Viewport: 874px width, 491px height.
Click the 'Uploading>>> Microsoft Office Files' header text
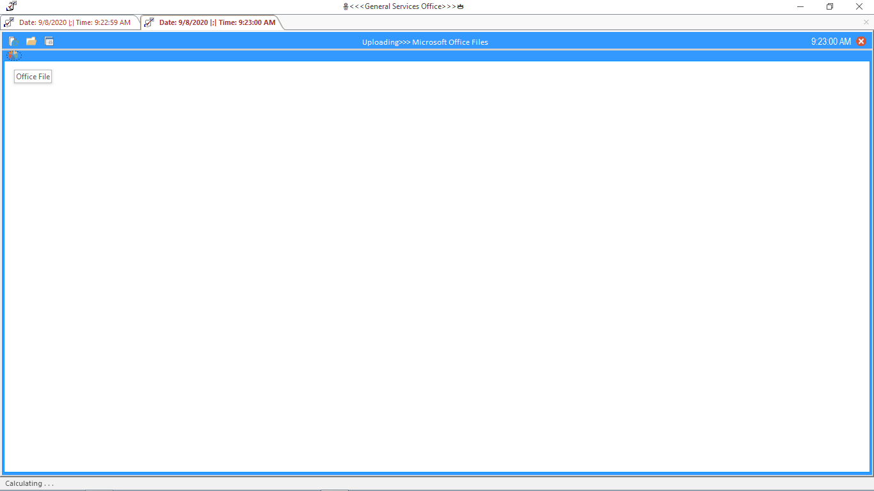tap(425, 42)
